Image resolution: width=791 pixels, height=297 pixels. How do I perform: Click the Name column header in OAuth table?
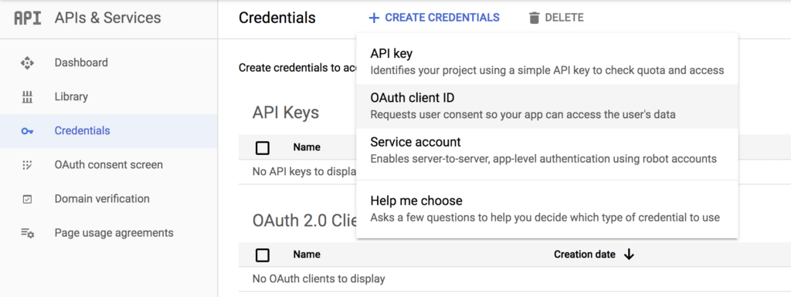307,255
